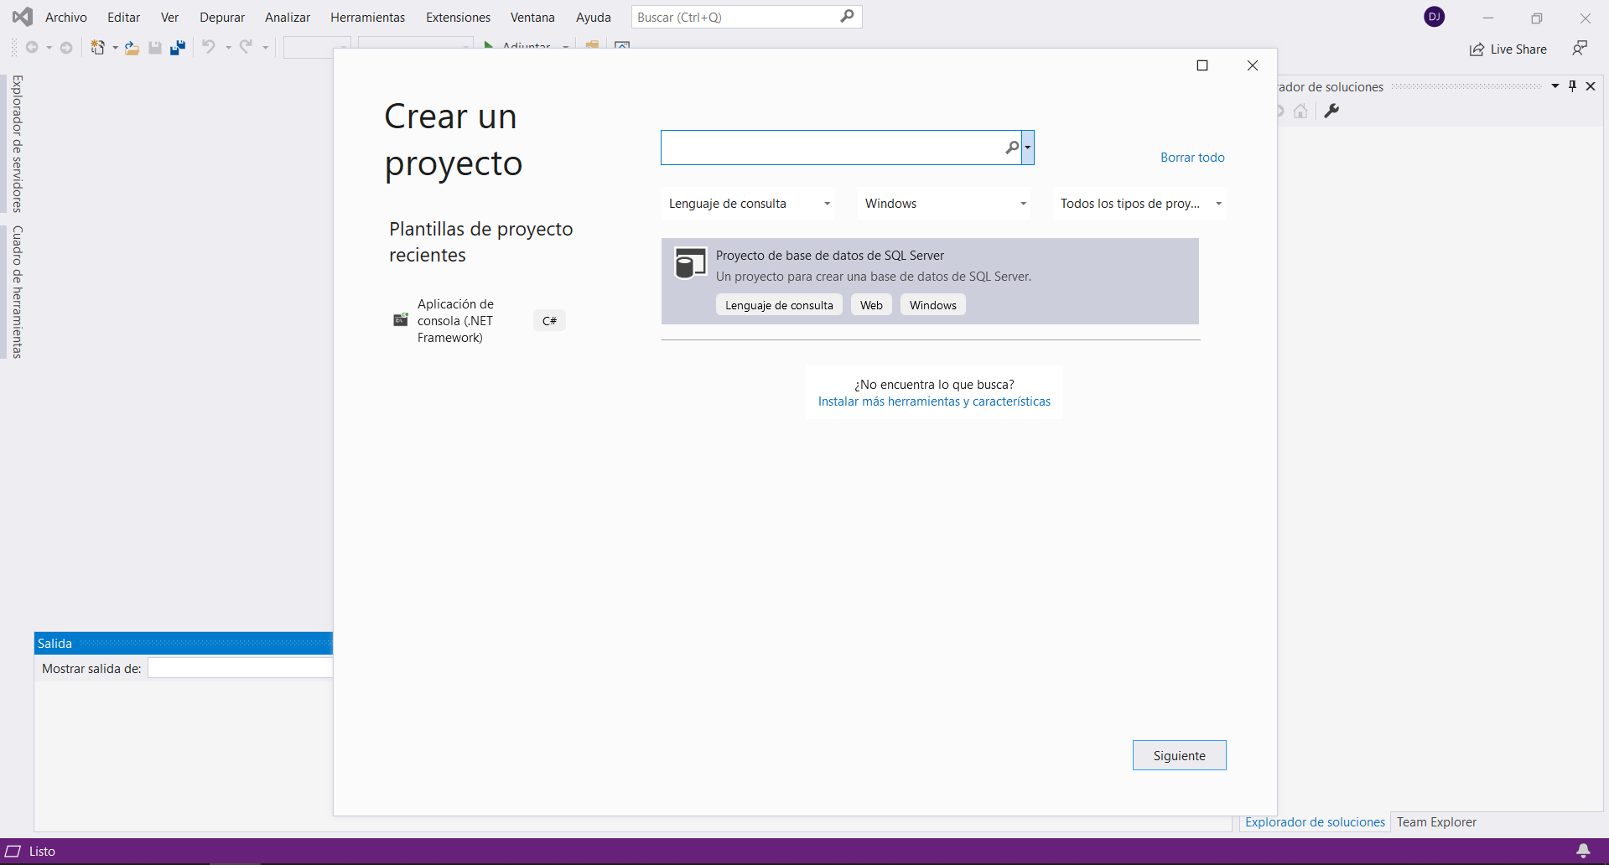This screenshot has width=1609, height=865.
Task: Click the DJ account avatar
Action: 1434,17
